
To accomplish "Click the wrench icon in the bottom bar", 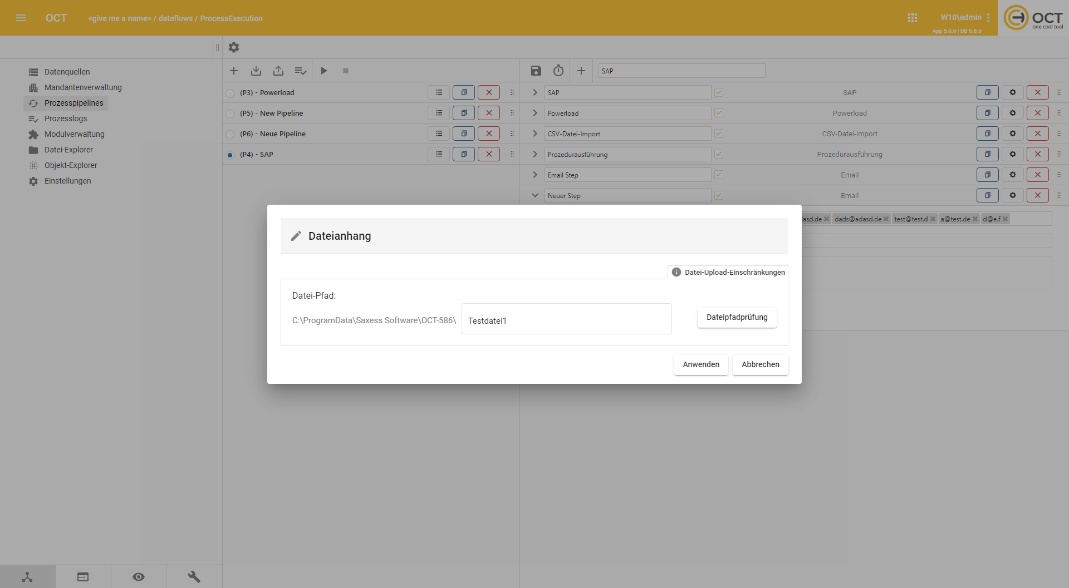I will coord(194,577).
